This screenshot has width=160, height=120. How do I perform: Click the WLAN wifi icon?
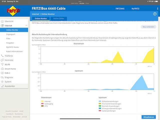(x=2, y=64)
